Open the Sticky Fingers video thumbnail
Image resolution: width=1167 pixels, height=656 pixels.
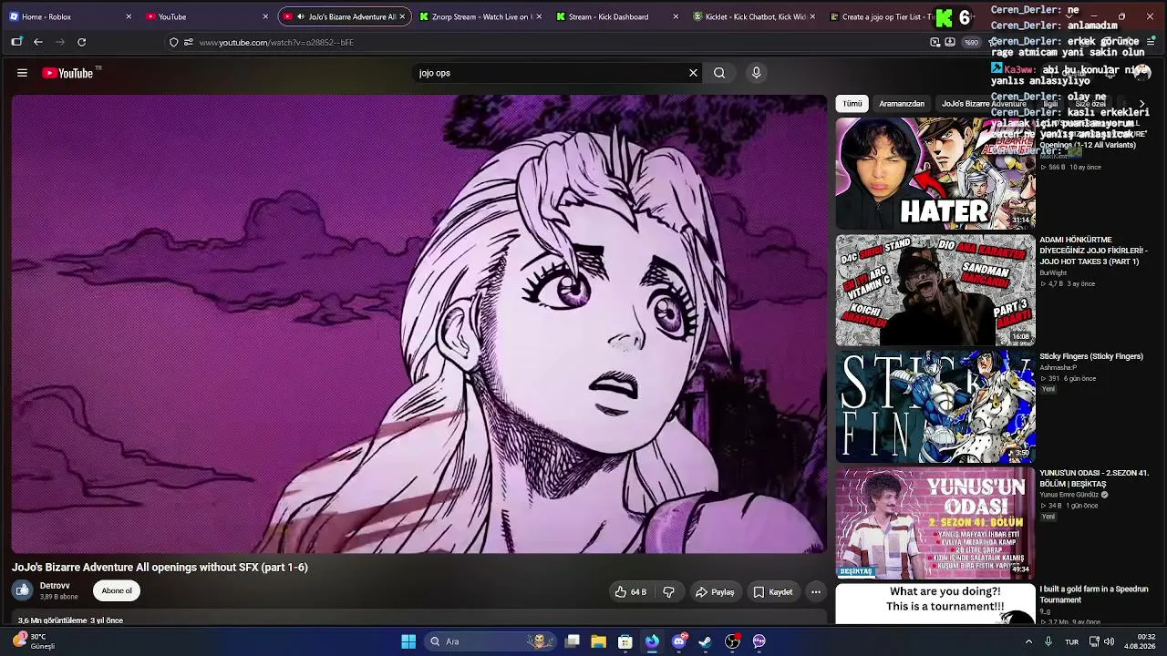point(935,407)
